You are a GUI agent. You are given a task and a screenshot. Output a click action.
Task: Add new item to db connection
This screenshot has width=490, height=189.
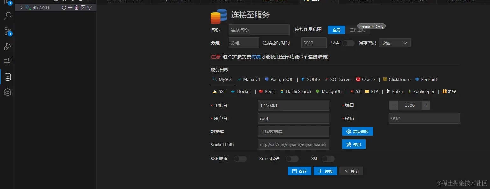pos(70,8)
